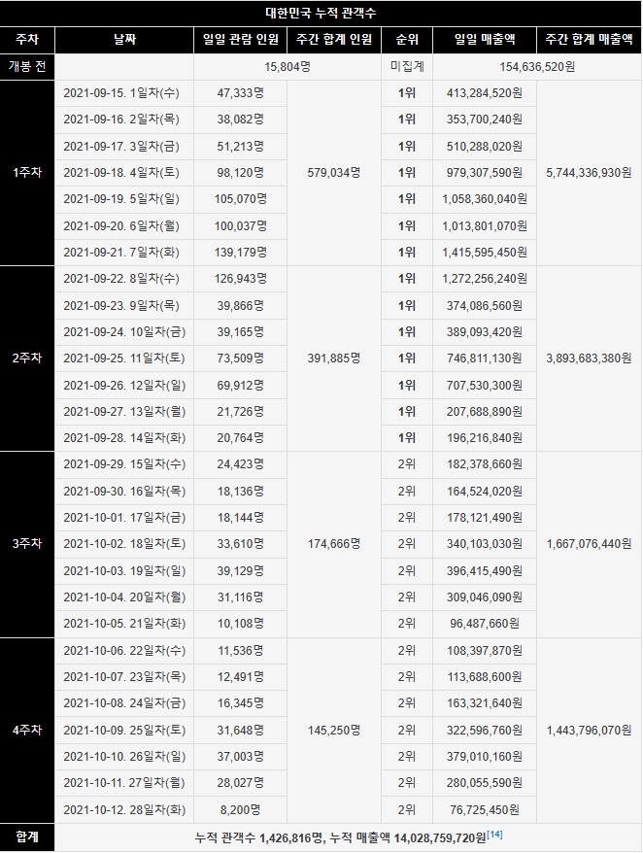Select cumulative total text '누적 관객수 1,426,816명'

pos(259,837)
